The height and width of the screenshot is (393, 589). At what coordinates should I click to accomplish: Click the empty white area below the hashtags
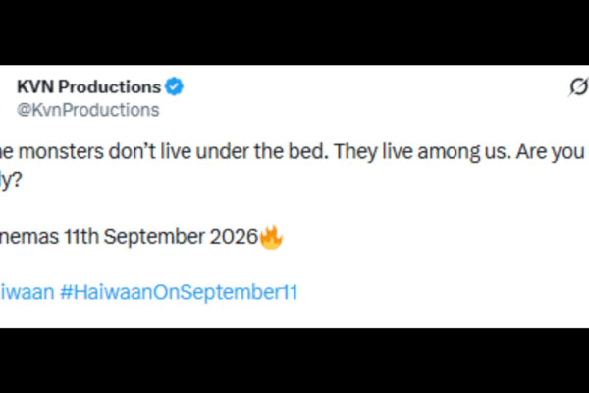[294, 316]
